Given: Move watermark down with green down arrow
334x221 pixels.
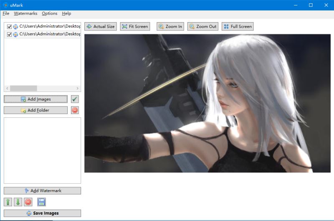Looking at the screenshot, I should point(18,202).
